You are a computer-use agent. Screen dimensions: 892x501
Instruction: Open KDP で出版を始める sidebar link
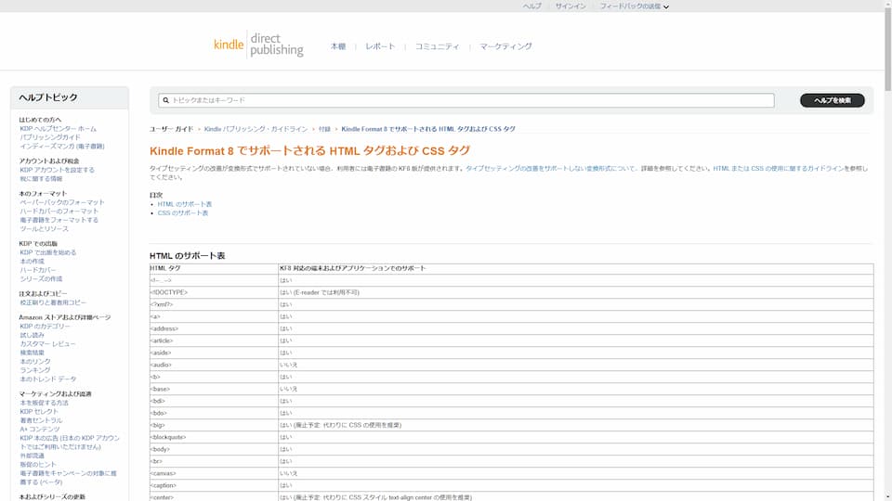47,252
